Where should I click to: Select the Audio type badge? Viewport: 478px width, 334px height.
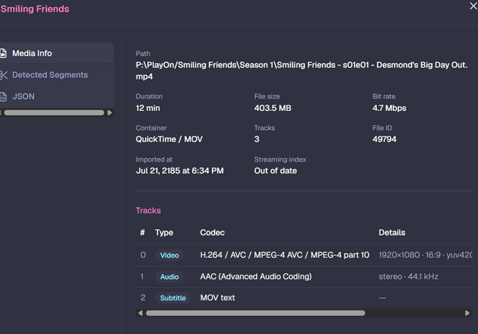pos(170,276)
